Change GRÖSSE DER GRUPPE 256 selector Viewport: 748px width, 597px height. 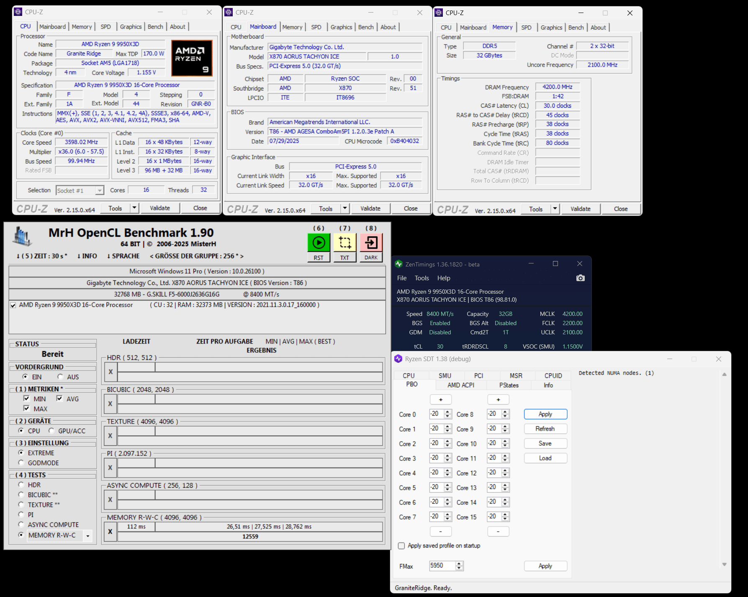[x=197, y=256]
